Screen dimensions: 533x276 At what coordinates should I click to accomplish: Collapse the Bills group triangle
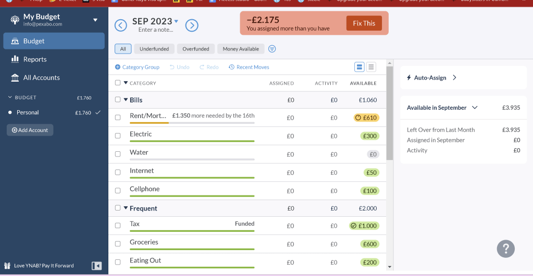pyautogui.click(x=126, y=100)
